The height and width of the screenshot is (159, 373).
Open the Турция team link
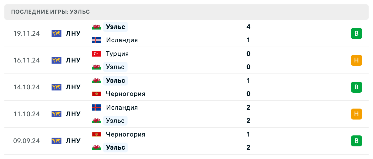(117, 54)
